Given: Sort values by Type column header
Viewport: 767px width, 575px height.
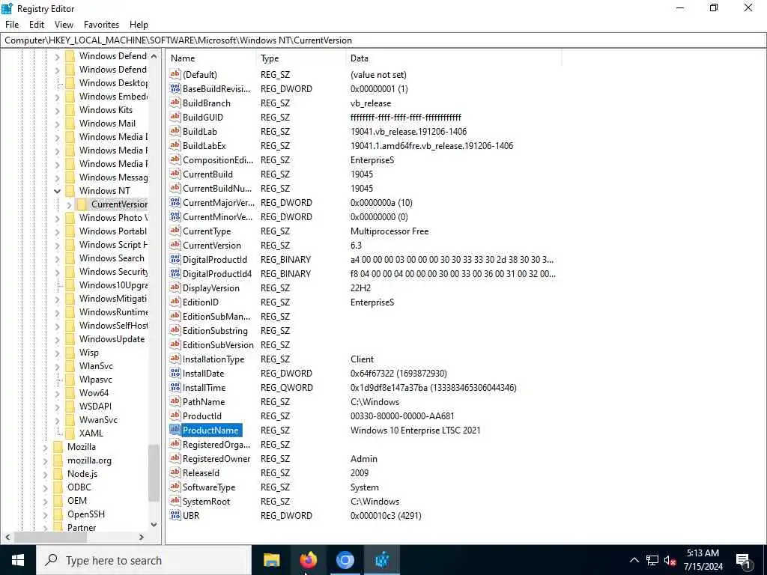Looking at the screenshot, I should [x=301, y=58].
